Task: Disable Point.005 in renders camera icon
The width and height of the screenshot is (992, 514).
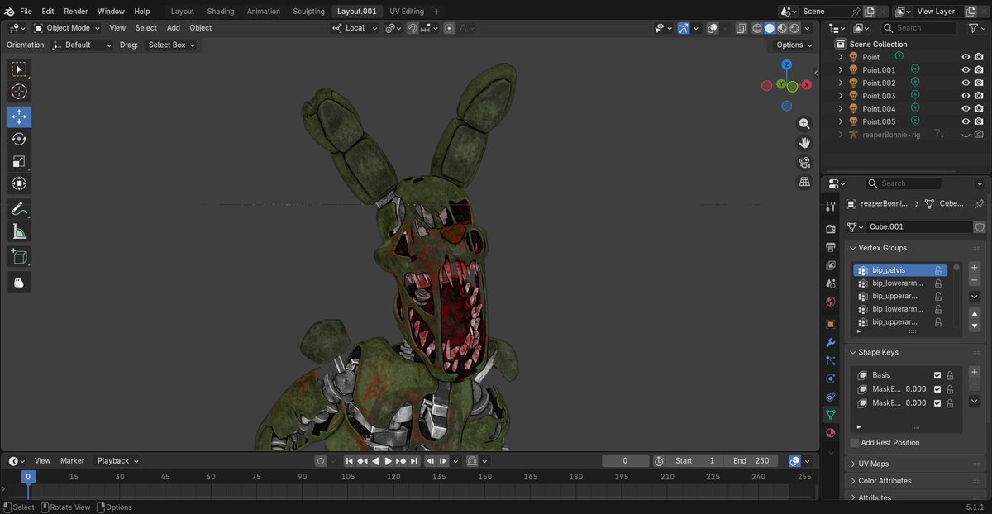Action: 979,121
